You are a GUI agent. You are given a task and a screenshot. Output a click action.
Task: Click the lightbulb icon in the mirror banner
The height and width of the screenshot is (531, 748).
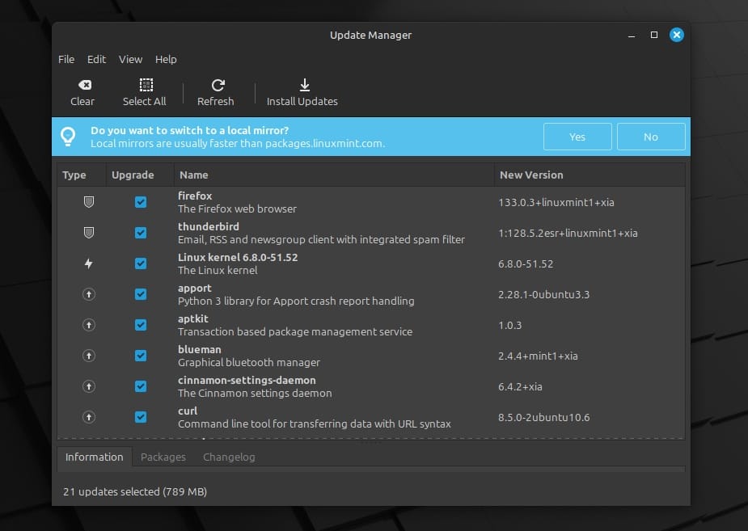(x=68, y=136)
